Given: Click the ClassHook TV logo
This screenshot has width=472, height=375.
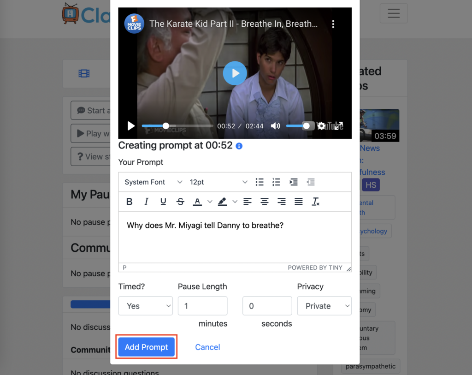Looking at the screenshot, I should click(x=86, y=14).
